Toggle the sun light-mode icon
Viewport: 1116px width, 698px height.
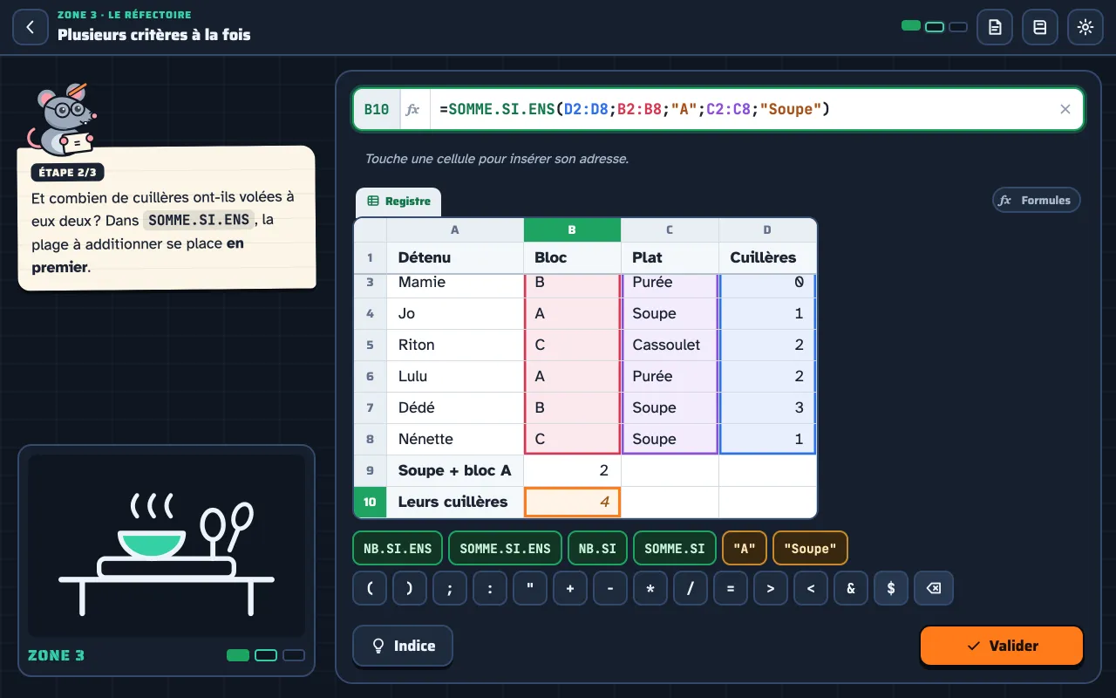pyautogui.click(x=1085, y=27)
